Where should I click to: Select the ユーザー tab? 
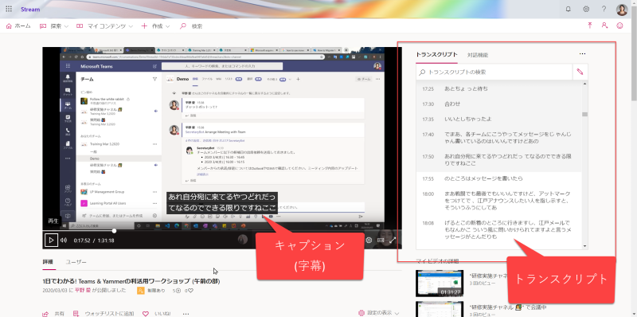(76, 262)
